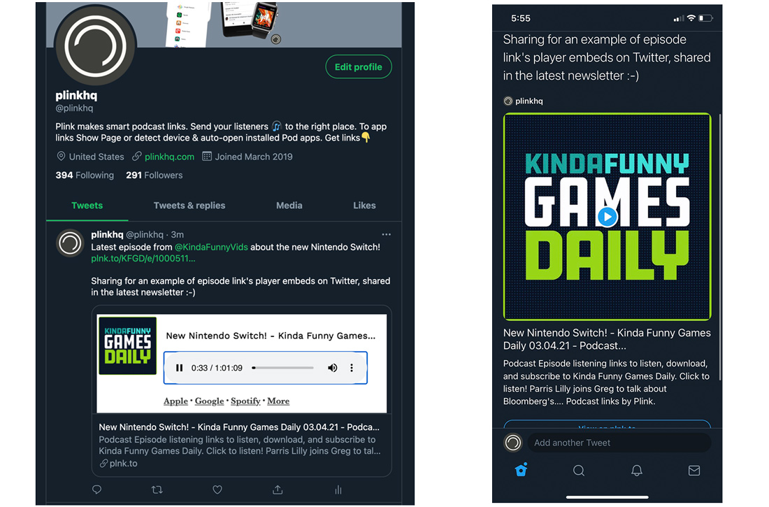
Task: Switch to the Tweets & replies tab
Action: click(x=189, y=206)
